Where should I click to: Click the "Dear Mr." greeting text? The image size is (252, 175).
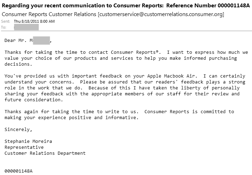(17, 41)
